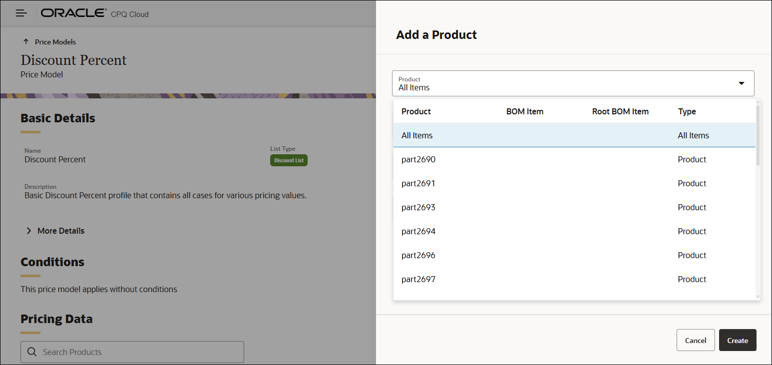Screen dimensions: 772x365
Task: Navigate back via the Price Models link
Action: [54, 42]
